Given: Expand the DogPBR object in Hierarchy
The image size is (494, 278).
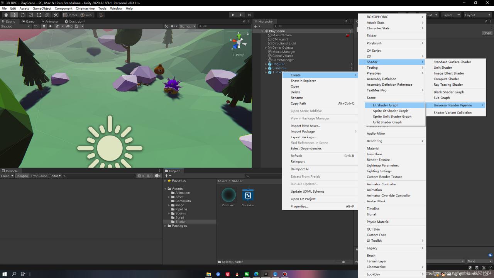Looking at the screenshot, I should 266,64.
